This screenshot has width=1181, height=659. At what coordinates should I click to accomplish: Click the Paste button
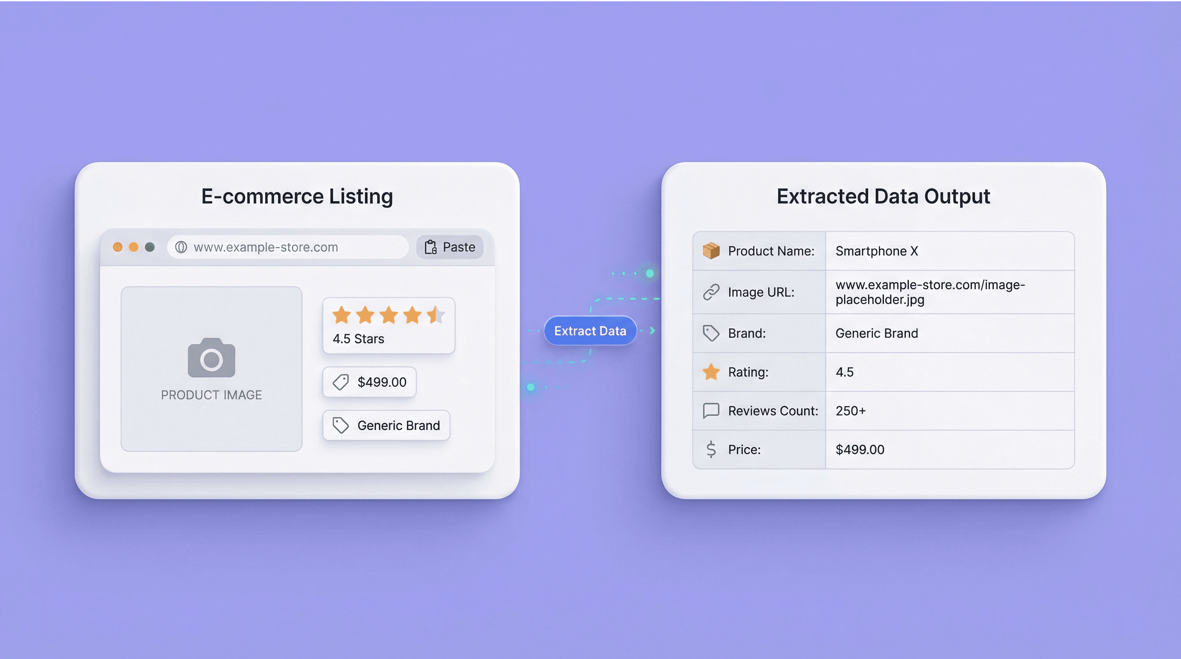click(x=450, y=247)
